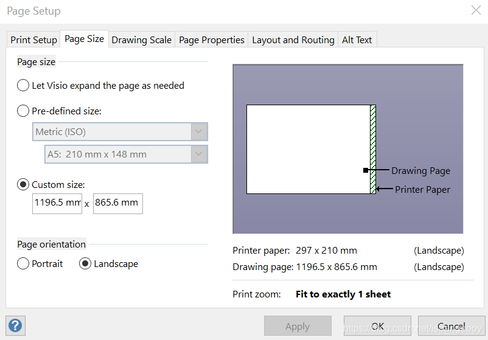
Task: Edit the custom height field 865.6 mm
Action: pos(118,203)
